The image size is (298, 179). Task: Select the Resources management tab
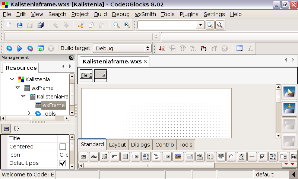pos(21,68)
